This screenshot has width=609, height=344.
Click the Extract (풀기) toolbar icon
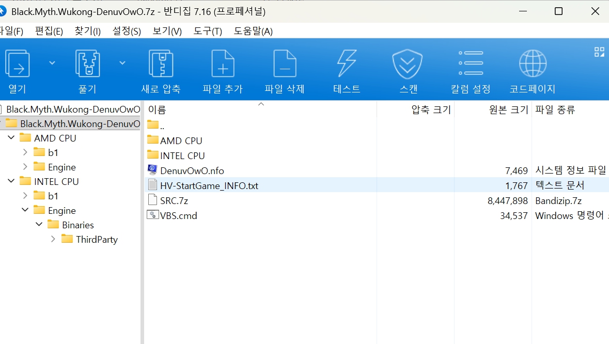point(87,64)
